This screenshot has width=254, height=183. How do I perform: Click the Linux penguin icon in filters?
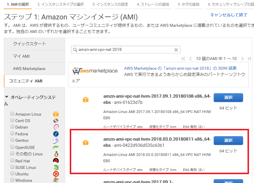point(56,154)
